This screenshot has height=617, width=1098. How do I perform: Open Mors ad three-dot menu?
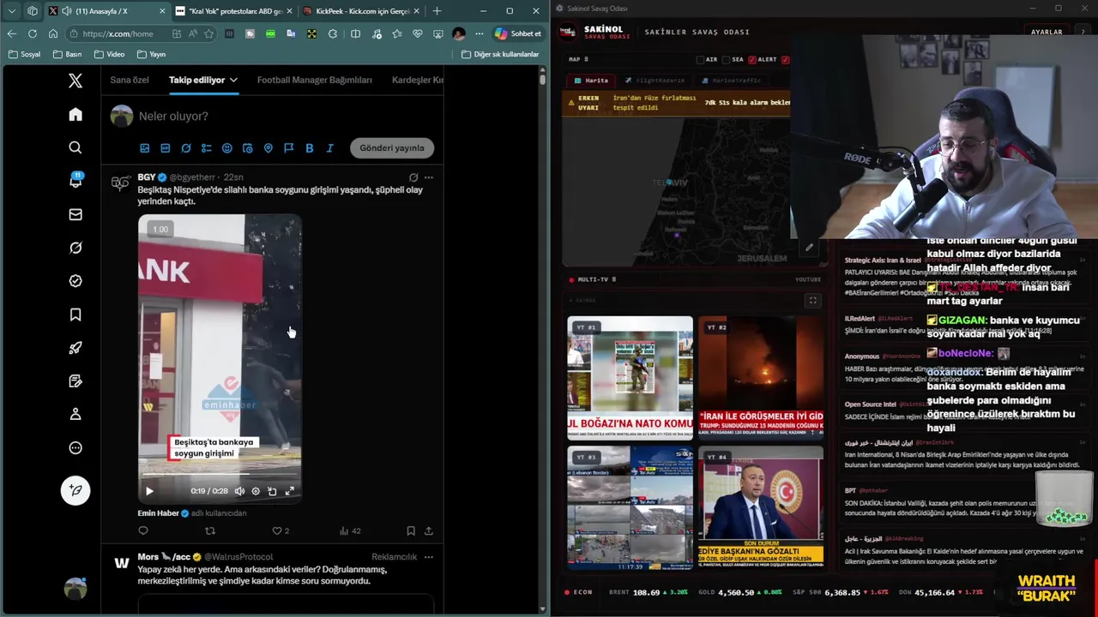(429, 557)
